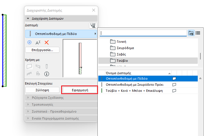Open the Οπτοπλινθοδομή με Πέδιλο profile dropdown
Viewport: 205px width, 136px height.
point(61,34)
